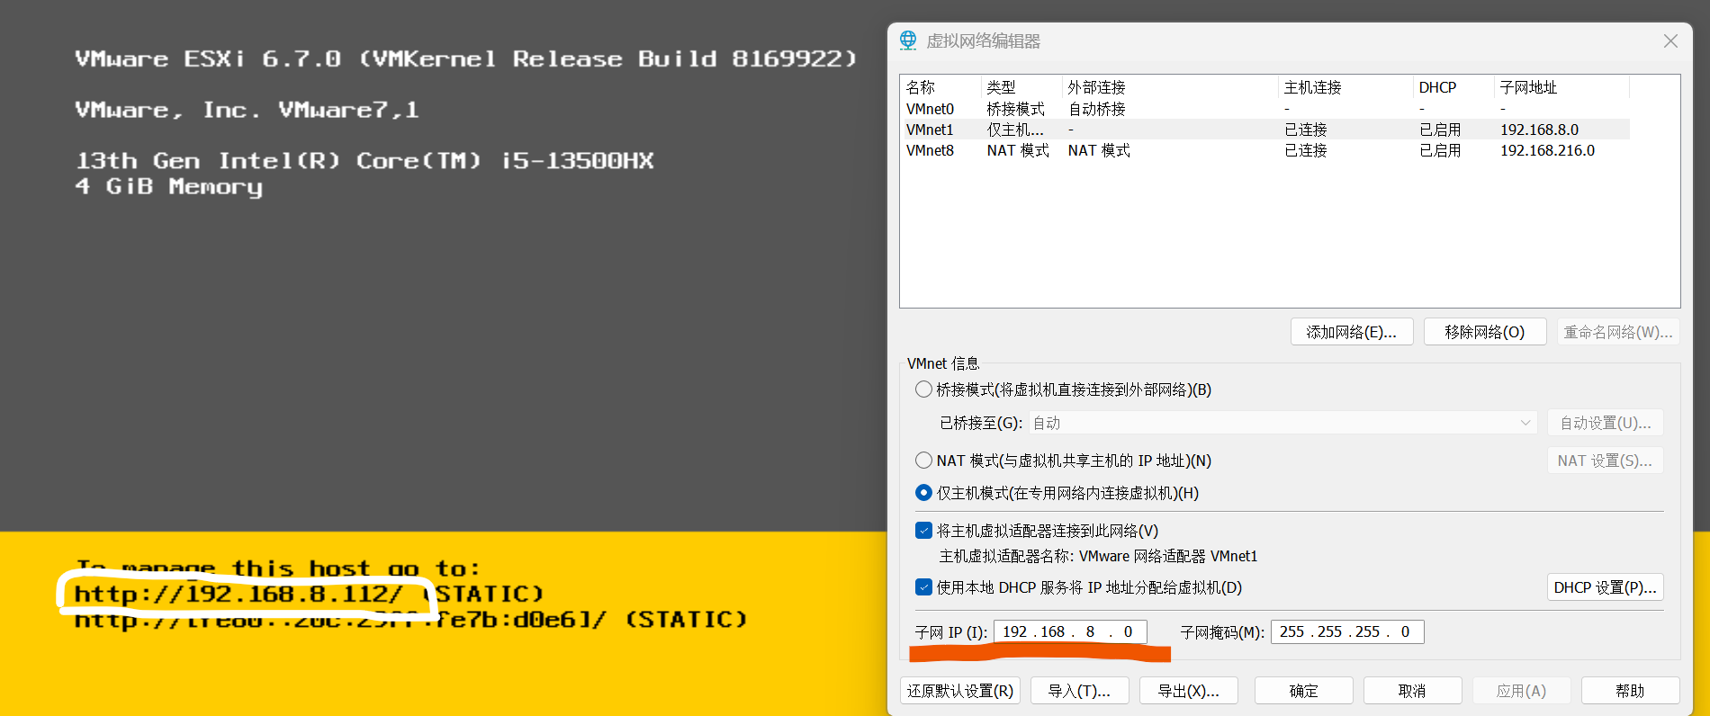
Task: Open DHCP 设置(P)... button
Action: (x=1606, y=587)
